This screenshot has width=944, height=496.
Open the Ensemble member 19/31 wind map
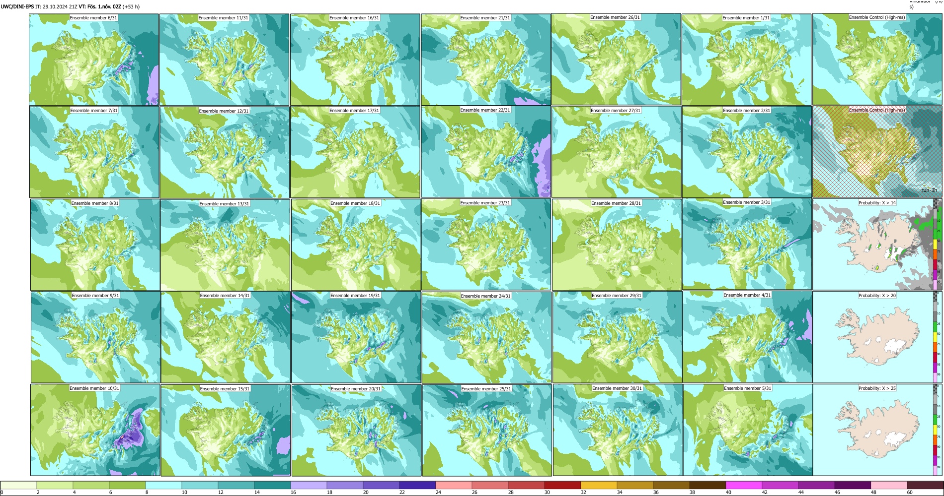[356, 337]
